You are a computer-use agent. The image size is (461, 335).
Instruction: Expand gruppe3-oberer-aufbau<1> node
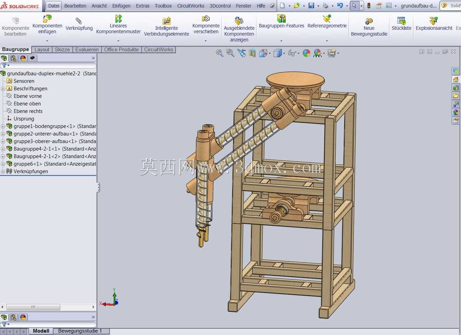click(x=3, y=141)
